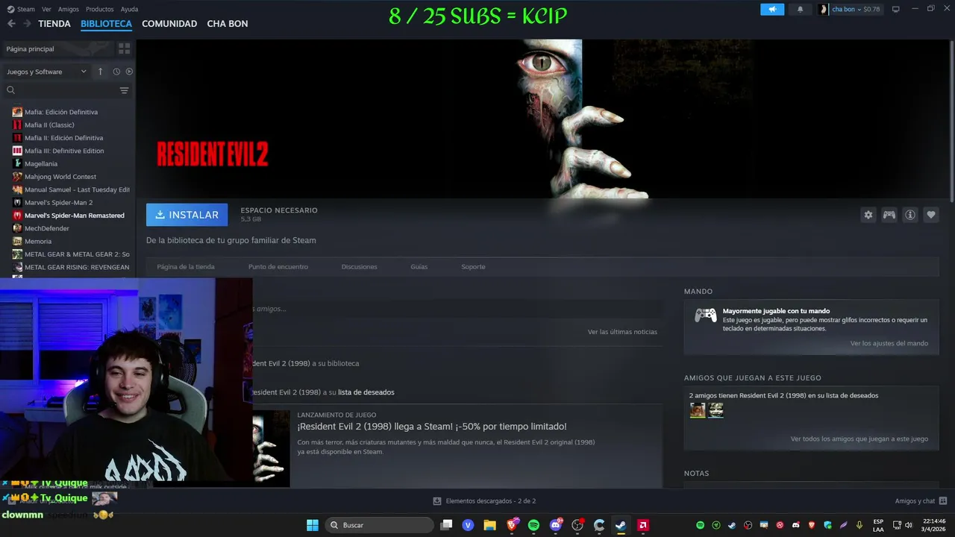Screen dimensions: 955x537
Task: Select Mafia III: Definitive Edition
Action: pyautogui.click(x=64, y=151)
